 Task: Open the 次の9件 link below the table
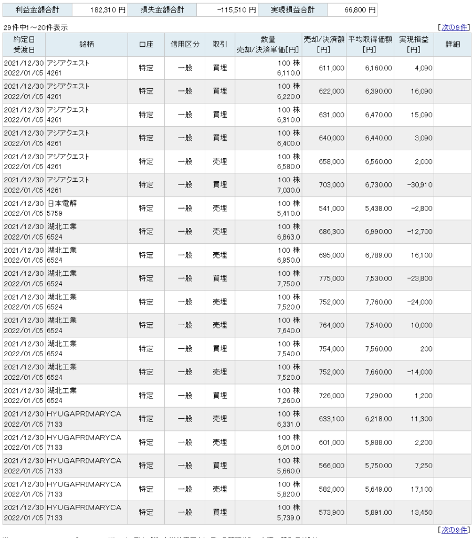(454, 530)
